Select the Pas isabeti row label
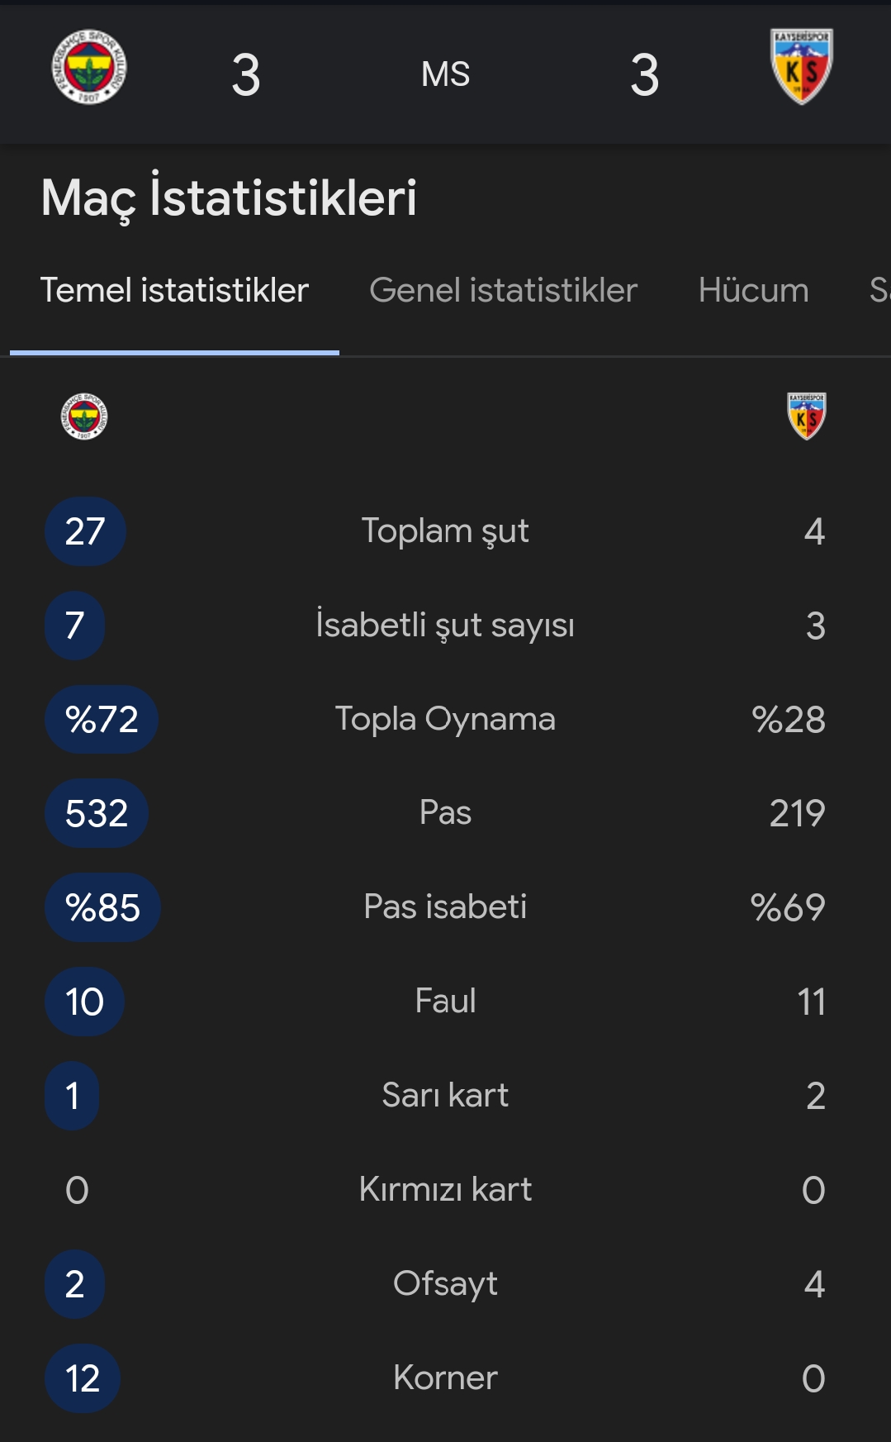This screenshot has width=891, height=1442. pyautogui.click(x=445, y=907)
